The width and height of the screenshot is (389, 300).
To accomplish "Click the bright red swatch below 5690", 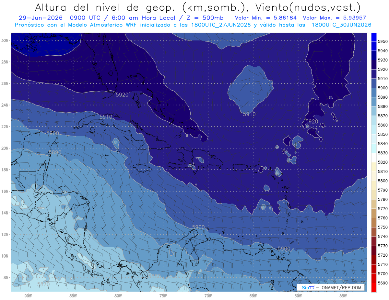I will coord(374,287).
